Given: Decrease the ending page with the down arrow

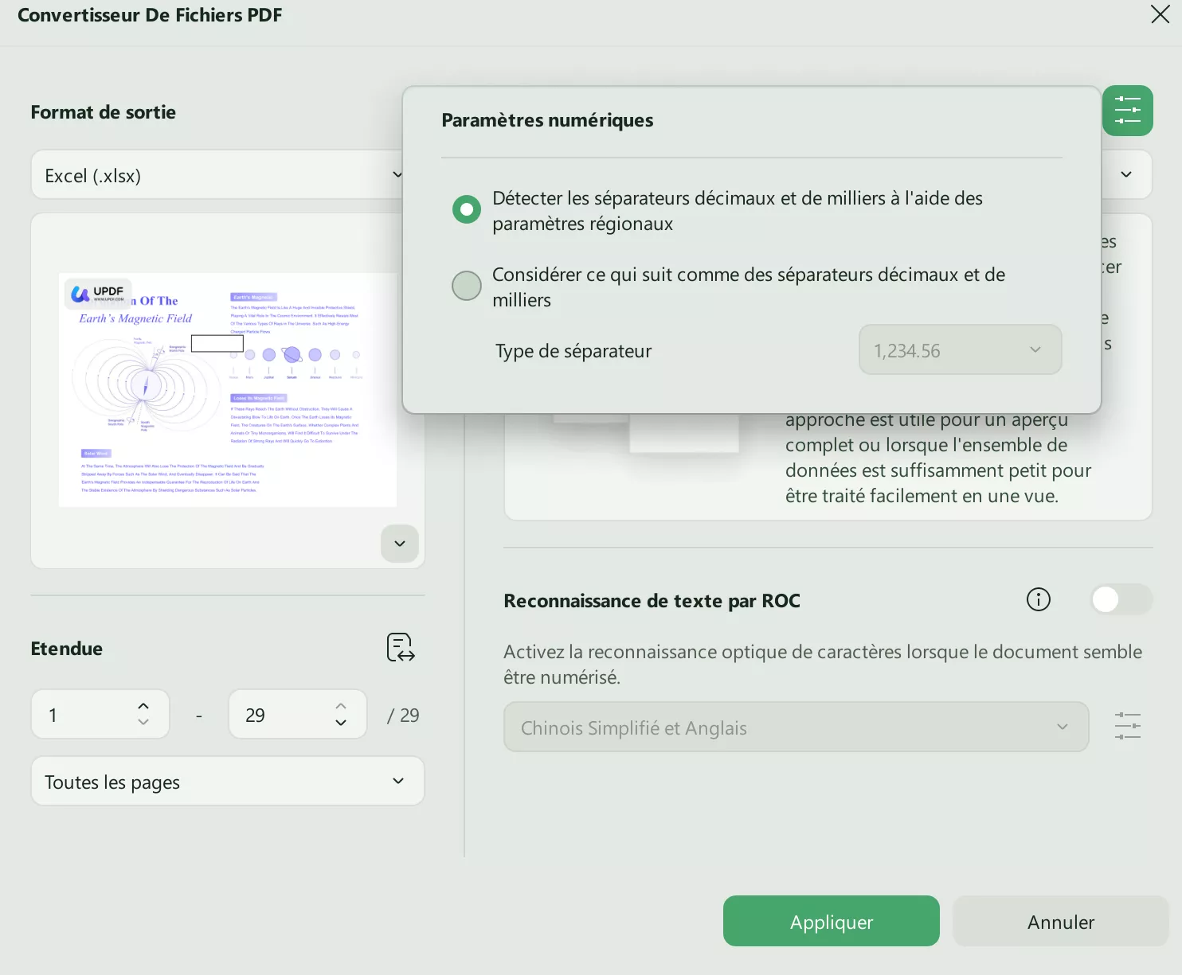Looking at the screenshot, I should point(340,723).
